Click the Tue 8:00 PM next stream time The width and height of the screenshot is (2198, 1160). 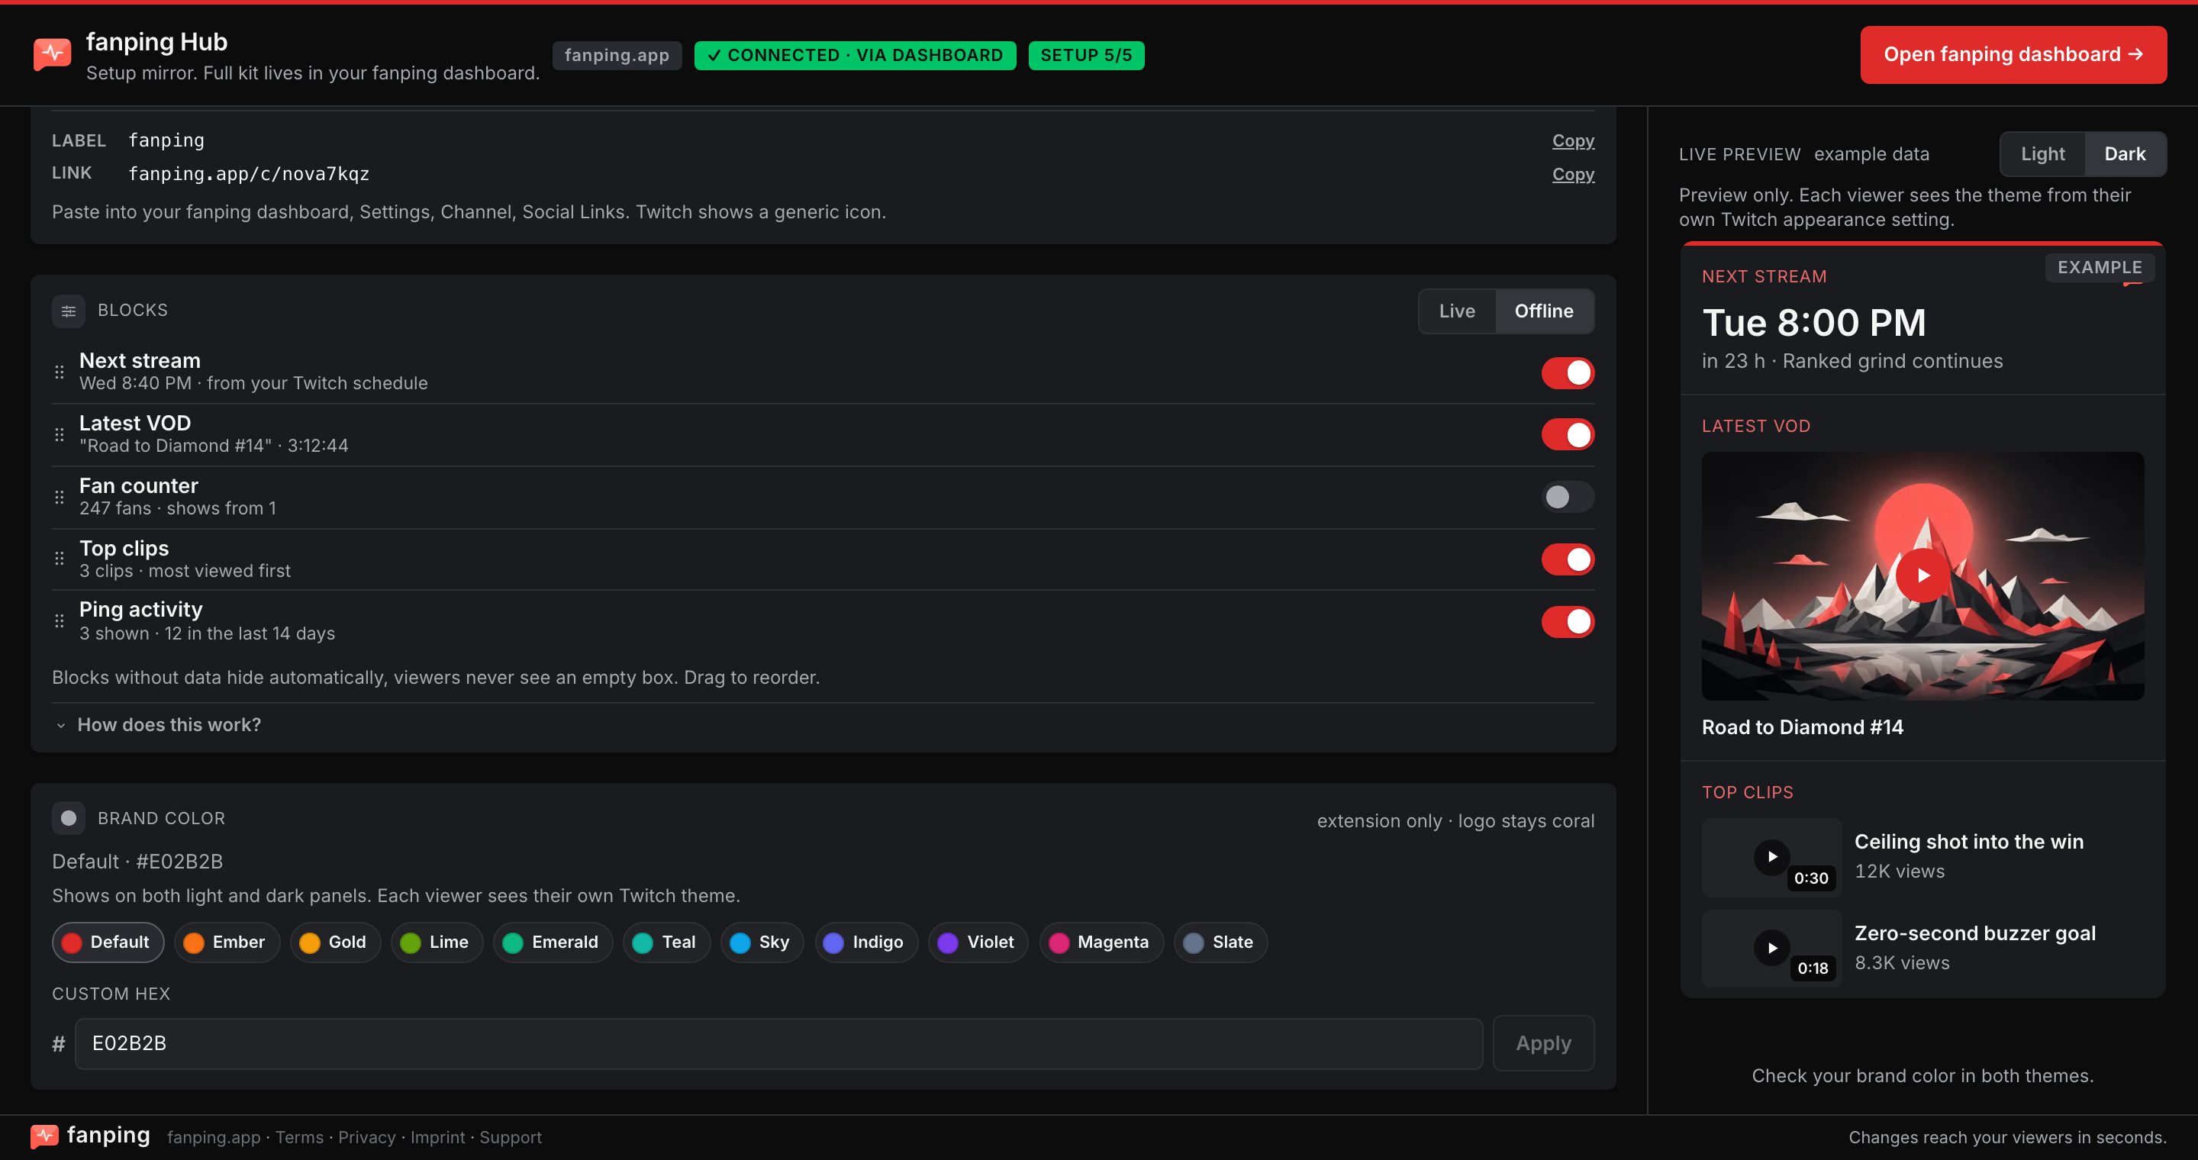1814,322
